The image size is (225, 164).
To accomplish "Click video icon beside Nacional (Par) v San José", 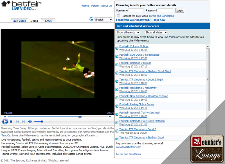I will (x=117, y=115).
